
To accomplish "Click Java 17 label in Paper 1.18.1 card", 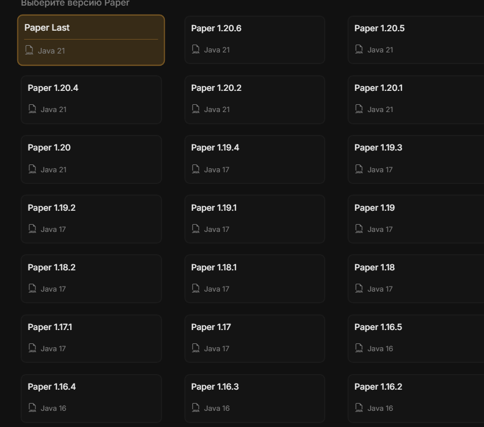I will 217,289.
